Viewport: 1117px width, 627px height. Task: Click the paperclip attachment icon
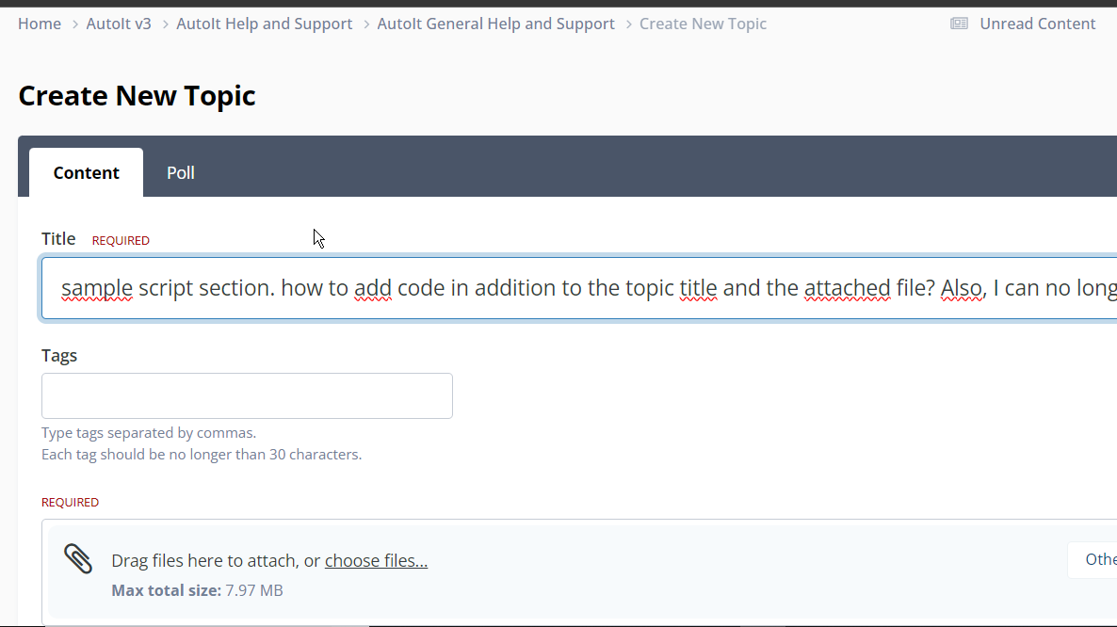(x=78, y=558)
